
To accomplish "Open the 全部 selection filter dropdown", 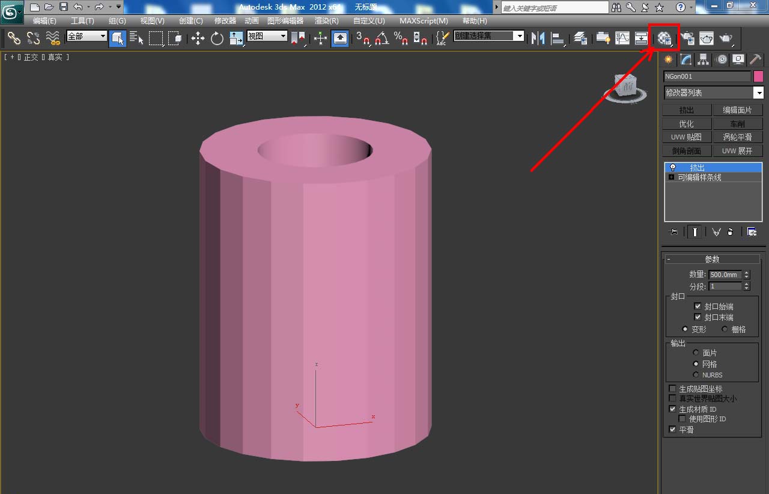I will tap(87, 36).
